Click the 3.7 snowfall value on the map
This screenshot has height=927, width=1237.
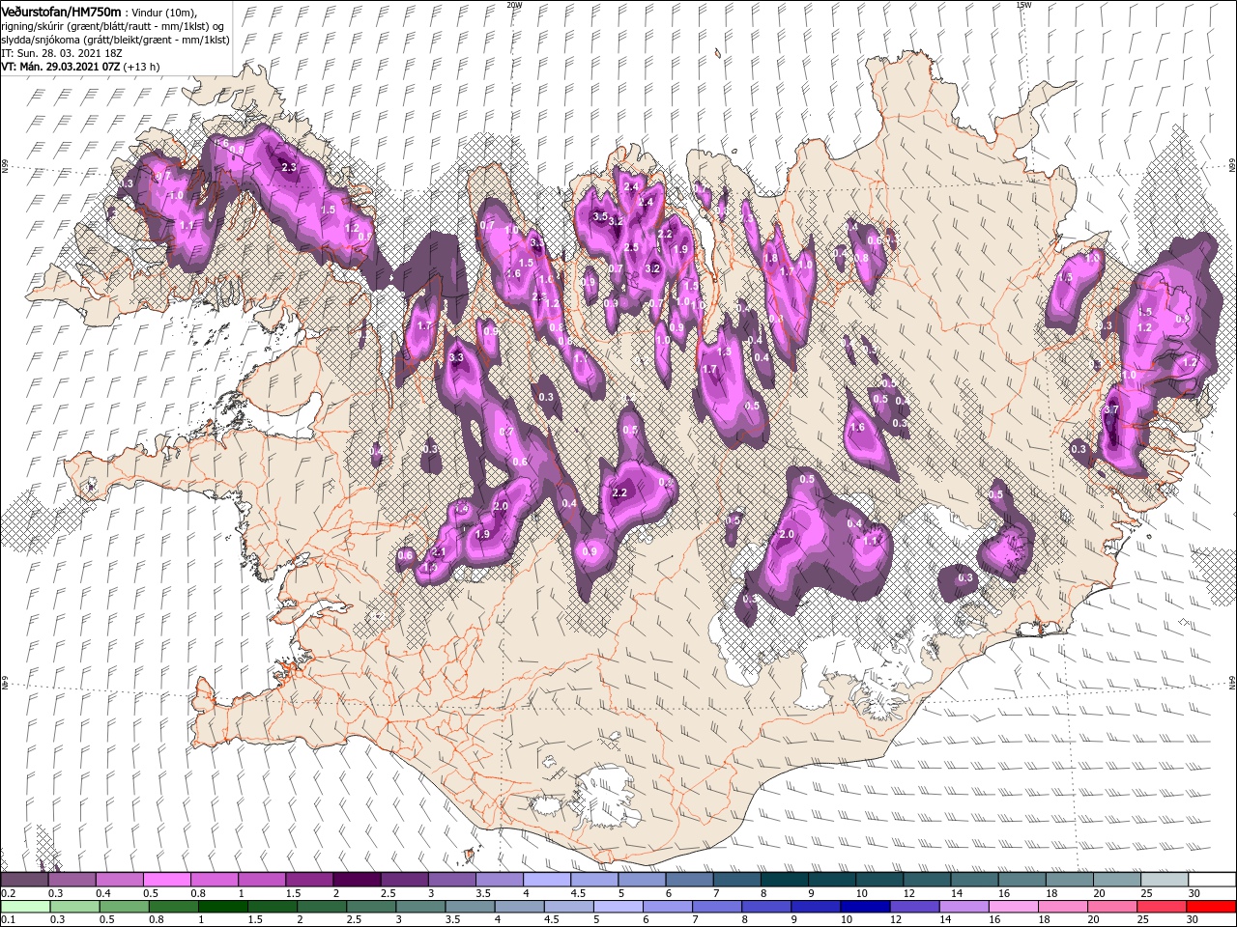(x=1110, y=409)
